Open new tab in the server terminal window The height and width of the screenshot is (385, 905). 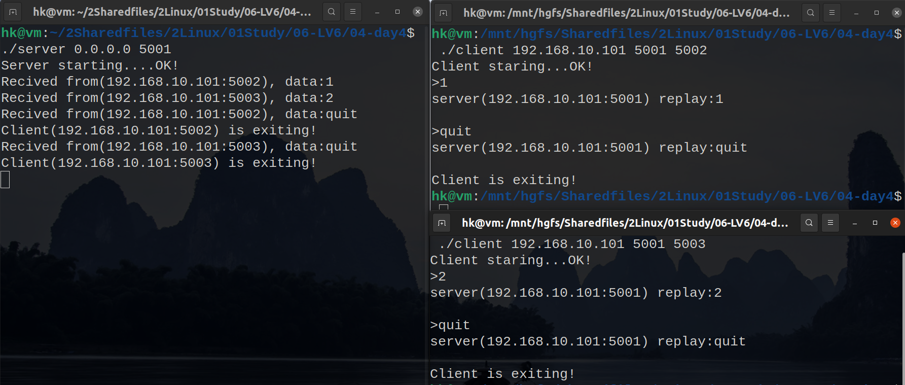[x=13, y=12]
